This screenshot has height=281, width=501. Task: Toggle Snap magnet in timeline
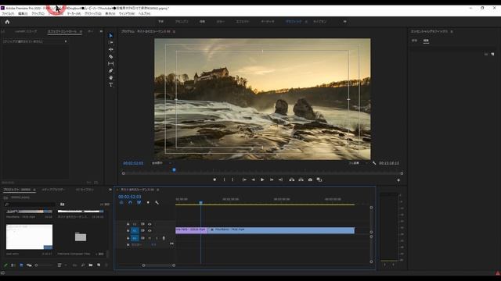(130, 202)
